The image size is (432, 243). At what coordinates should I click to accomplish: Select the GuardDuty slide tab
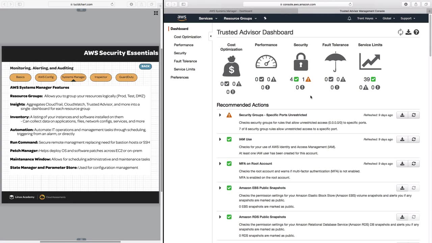click(x=126, y=77)
